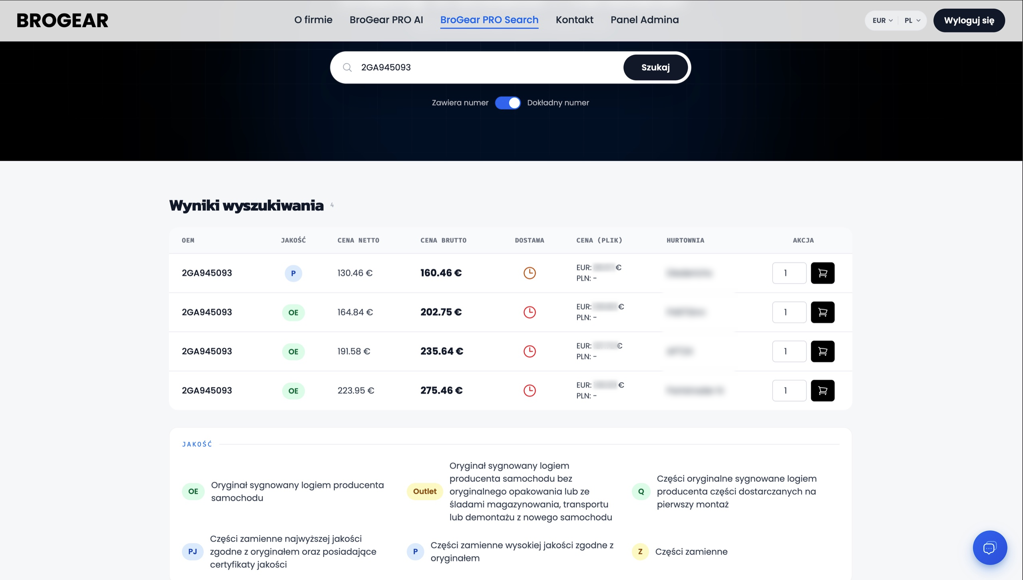Click the delivery clock icon for the 130.46 € row
The image size is (1023, 580).
529,273
